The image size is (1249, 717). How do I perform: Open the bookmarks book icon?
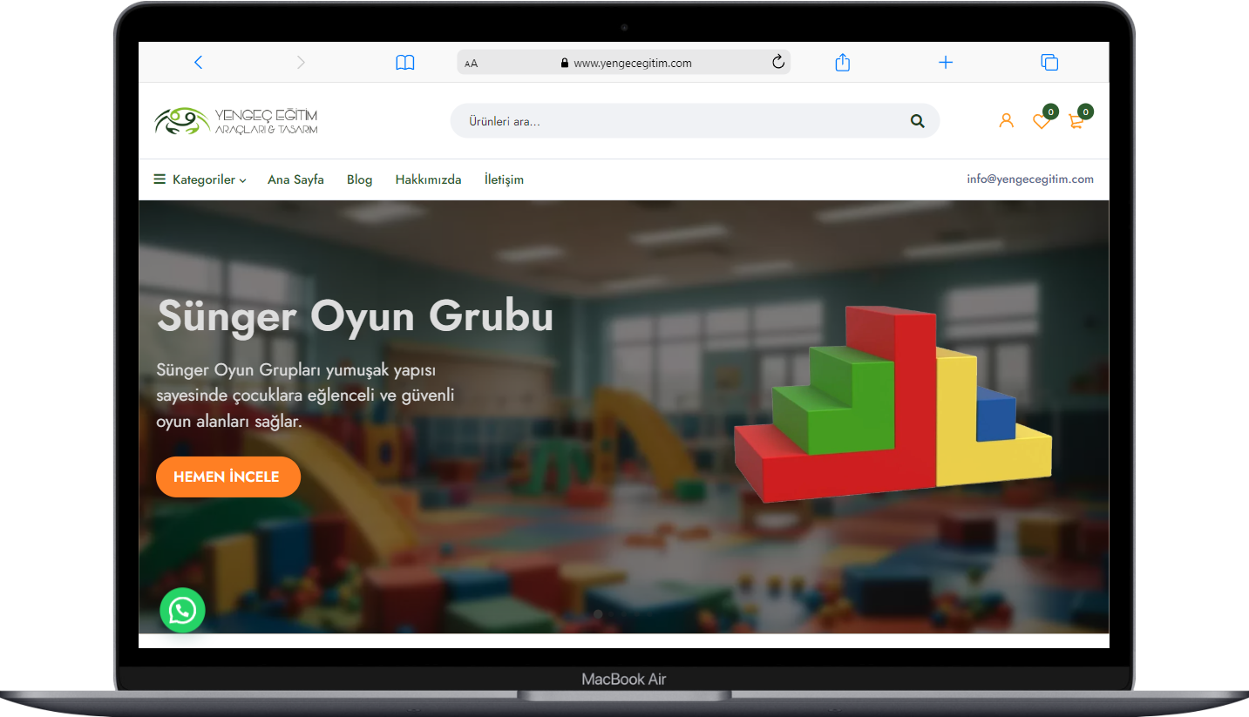pyautogui.click(x=405, y=63)
